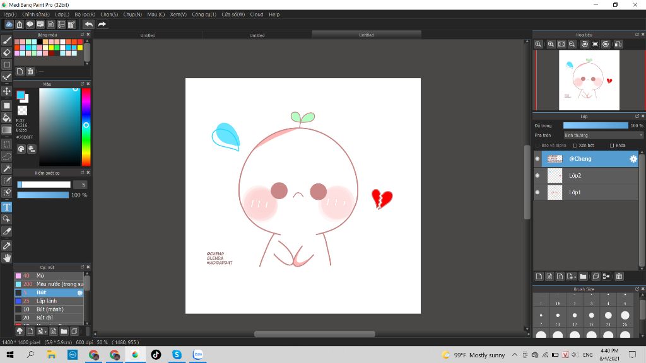The width and height of the screenshot is (646, 363).
Task: Select the Gradient tool
Action: click(6, 130)
